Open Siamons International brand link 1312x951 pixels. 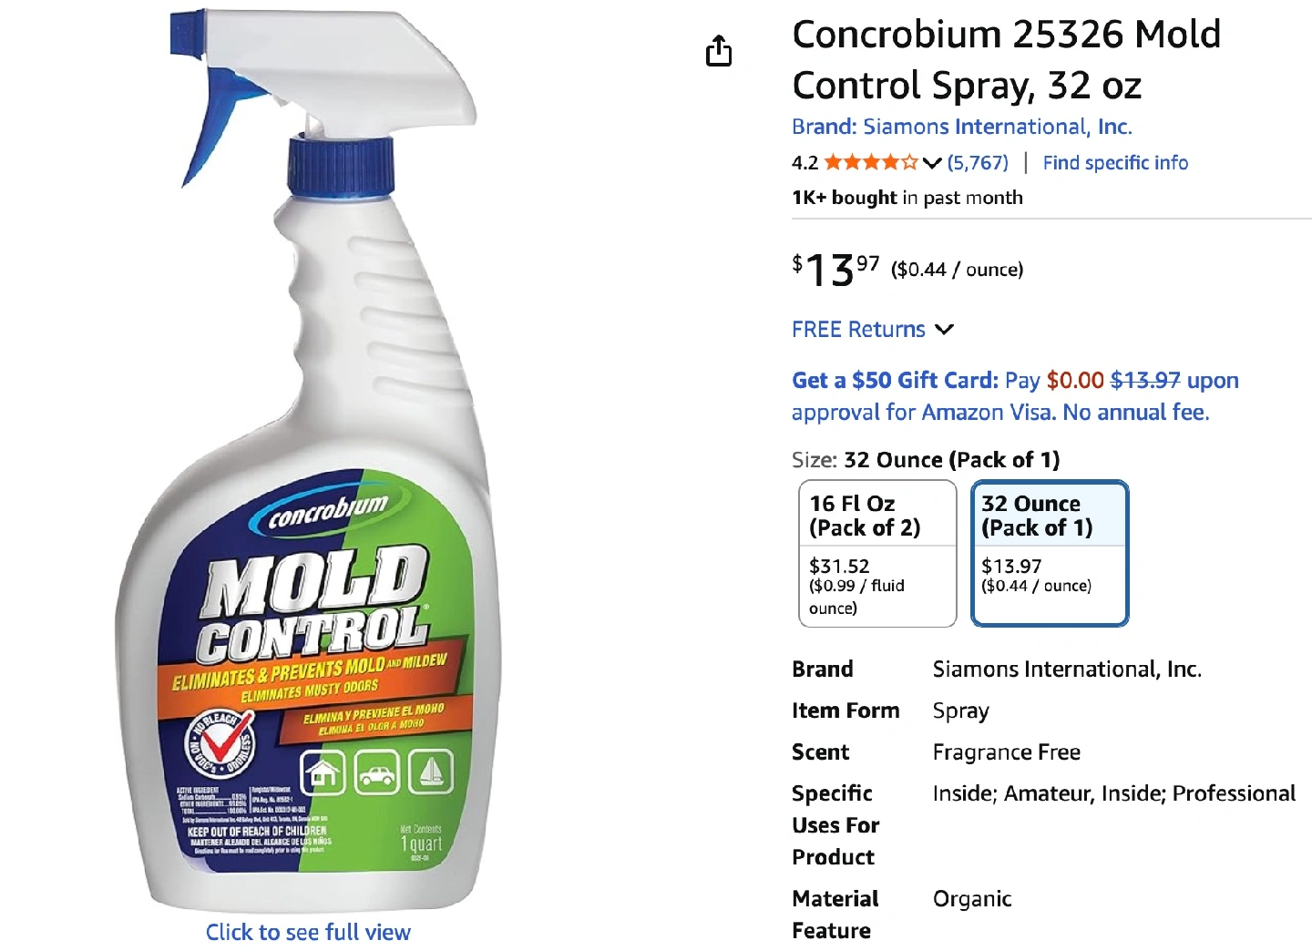961,127
